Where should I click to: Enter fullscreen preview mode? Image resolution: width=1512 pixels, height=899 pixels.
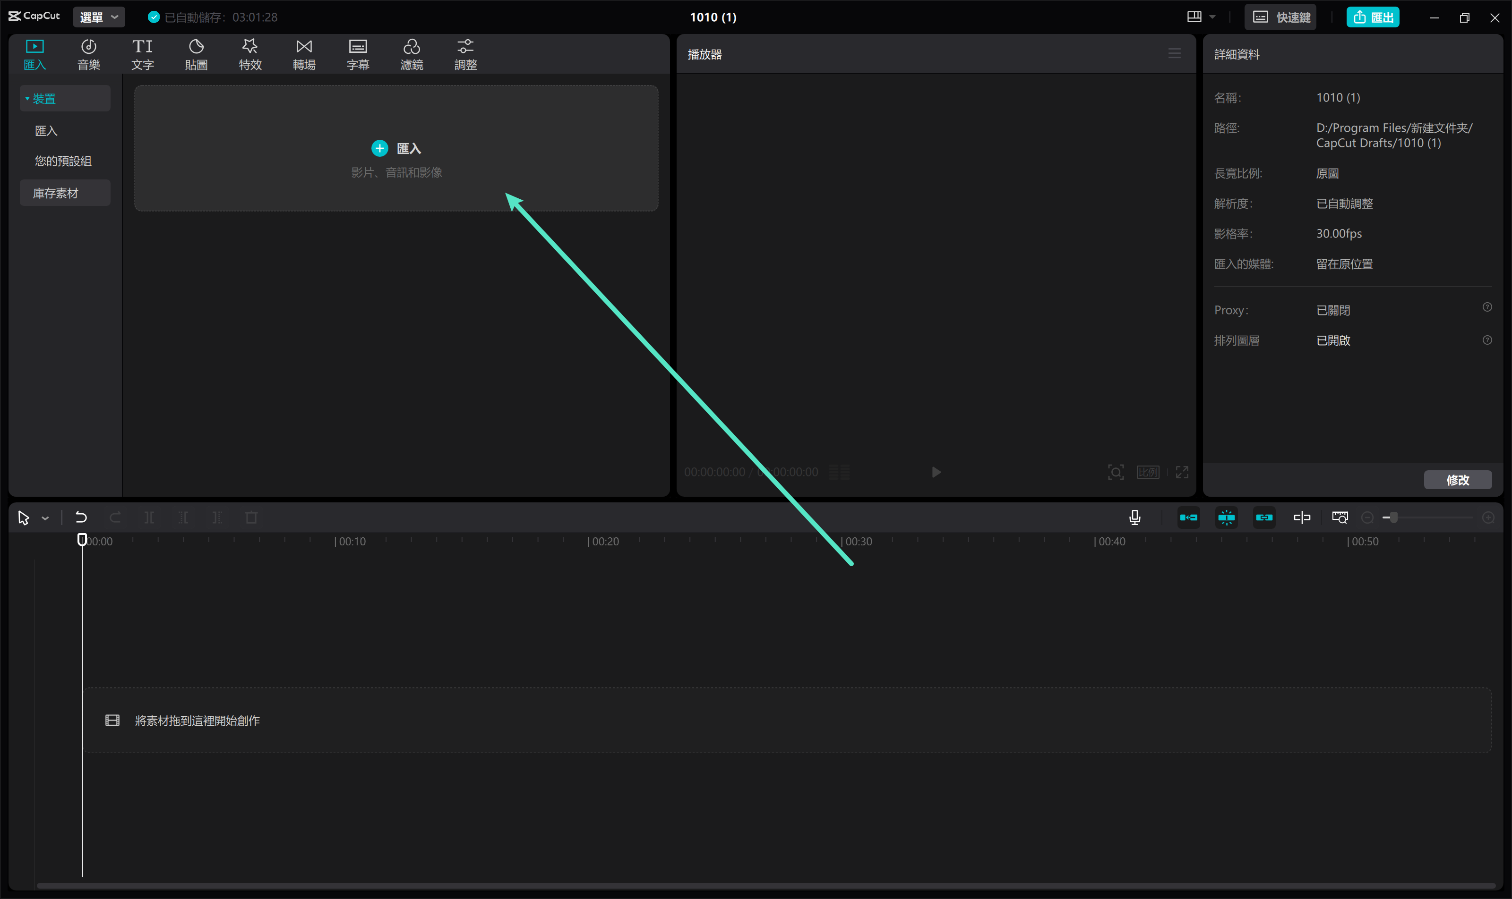click(x=1182, y=472)
